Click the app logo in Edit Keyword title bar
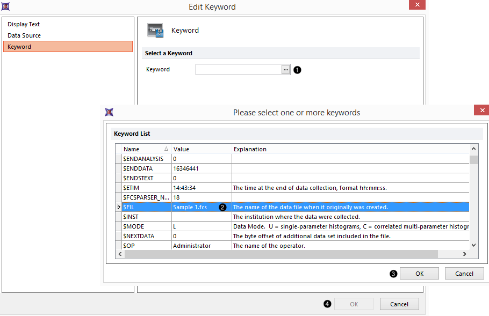 tap(5, 6)
